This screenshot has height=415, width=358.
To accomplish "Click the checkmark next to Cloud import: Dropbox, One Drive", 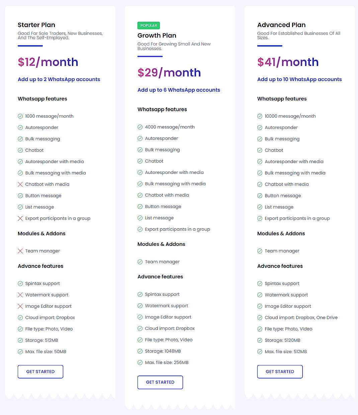I will coord(260,318).
